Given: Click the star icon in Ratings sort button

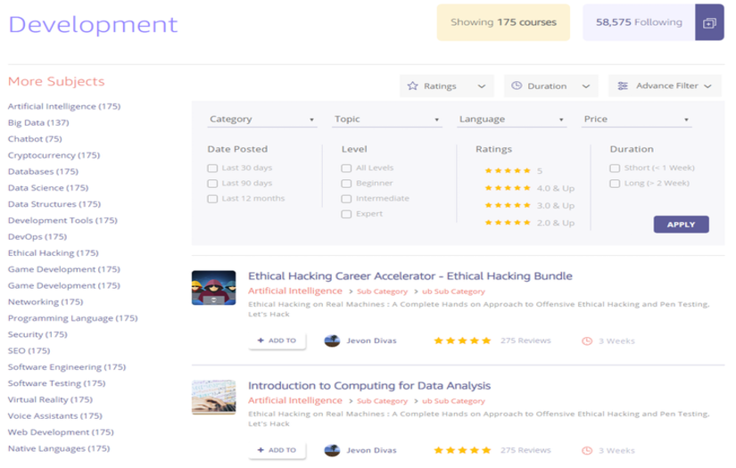Looking at the screenshot, I should (x=412, y=86).
